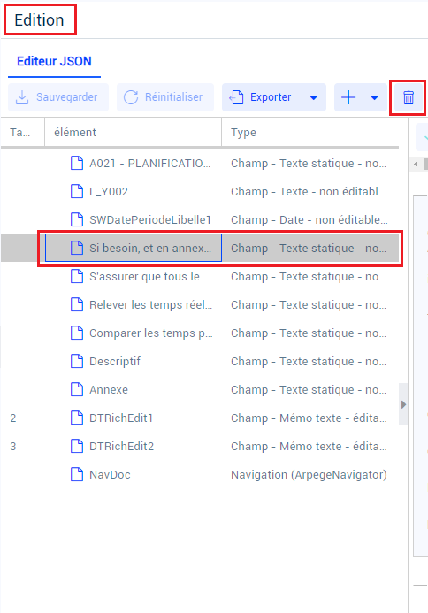The image size is (428, 613).
Task: Select the NavDoc element
Action: pyautogui.click(x=110, y=475)
